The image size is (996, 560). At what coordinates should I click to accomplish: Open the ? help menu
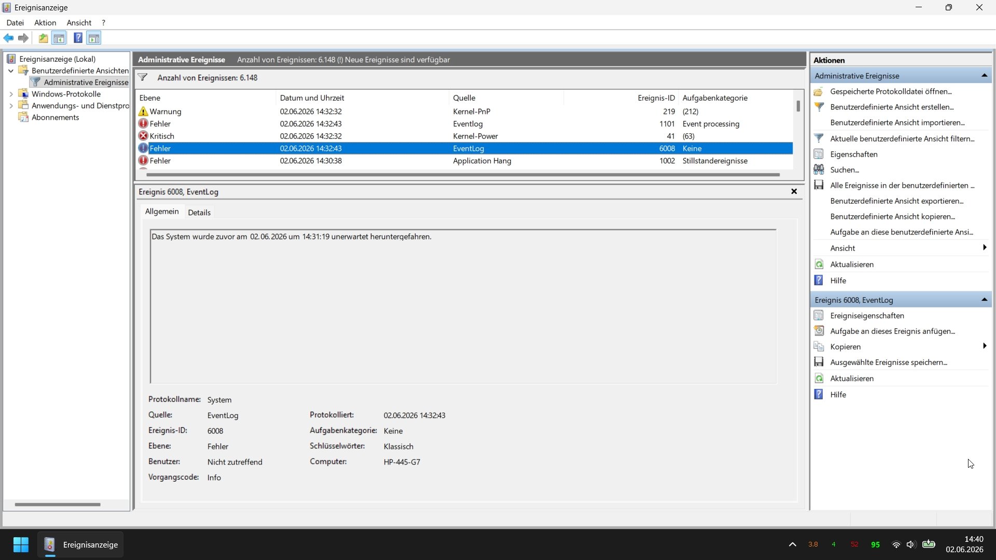coord(103,23)
